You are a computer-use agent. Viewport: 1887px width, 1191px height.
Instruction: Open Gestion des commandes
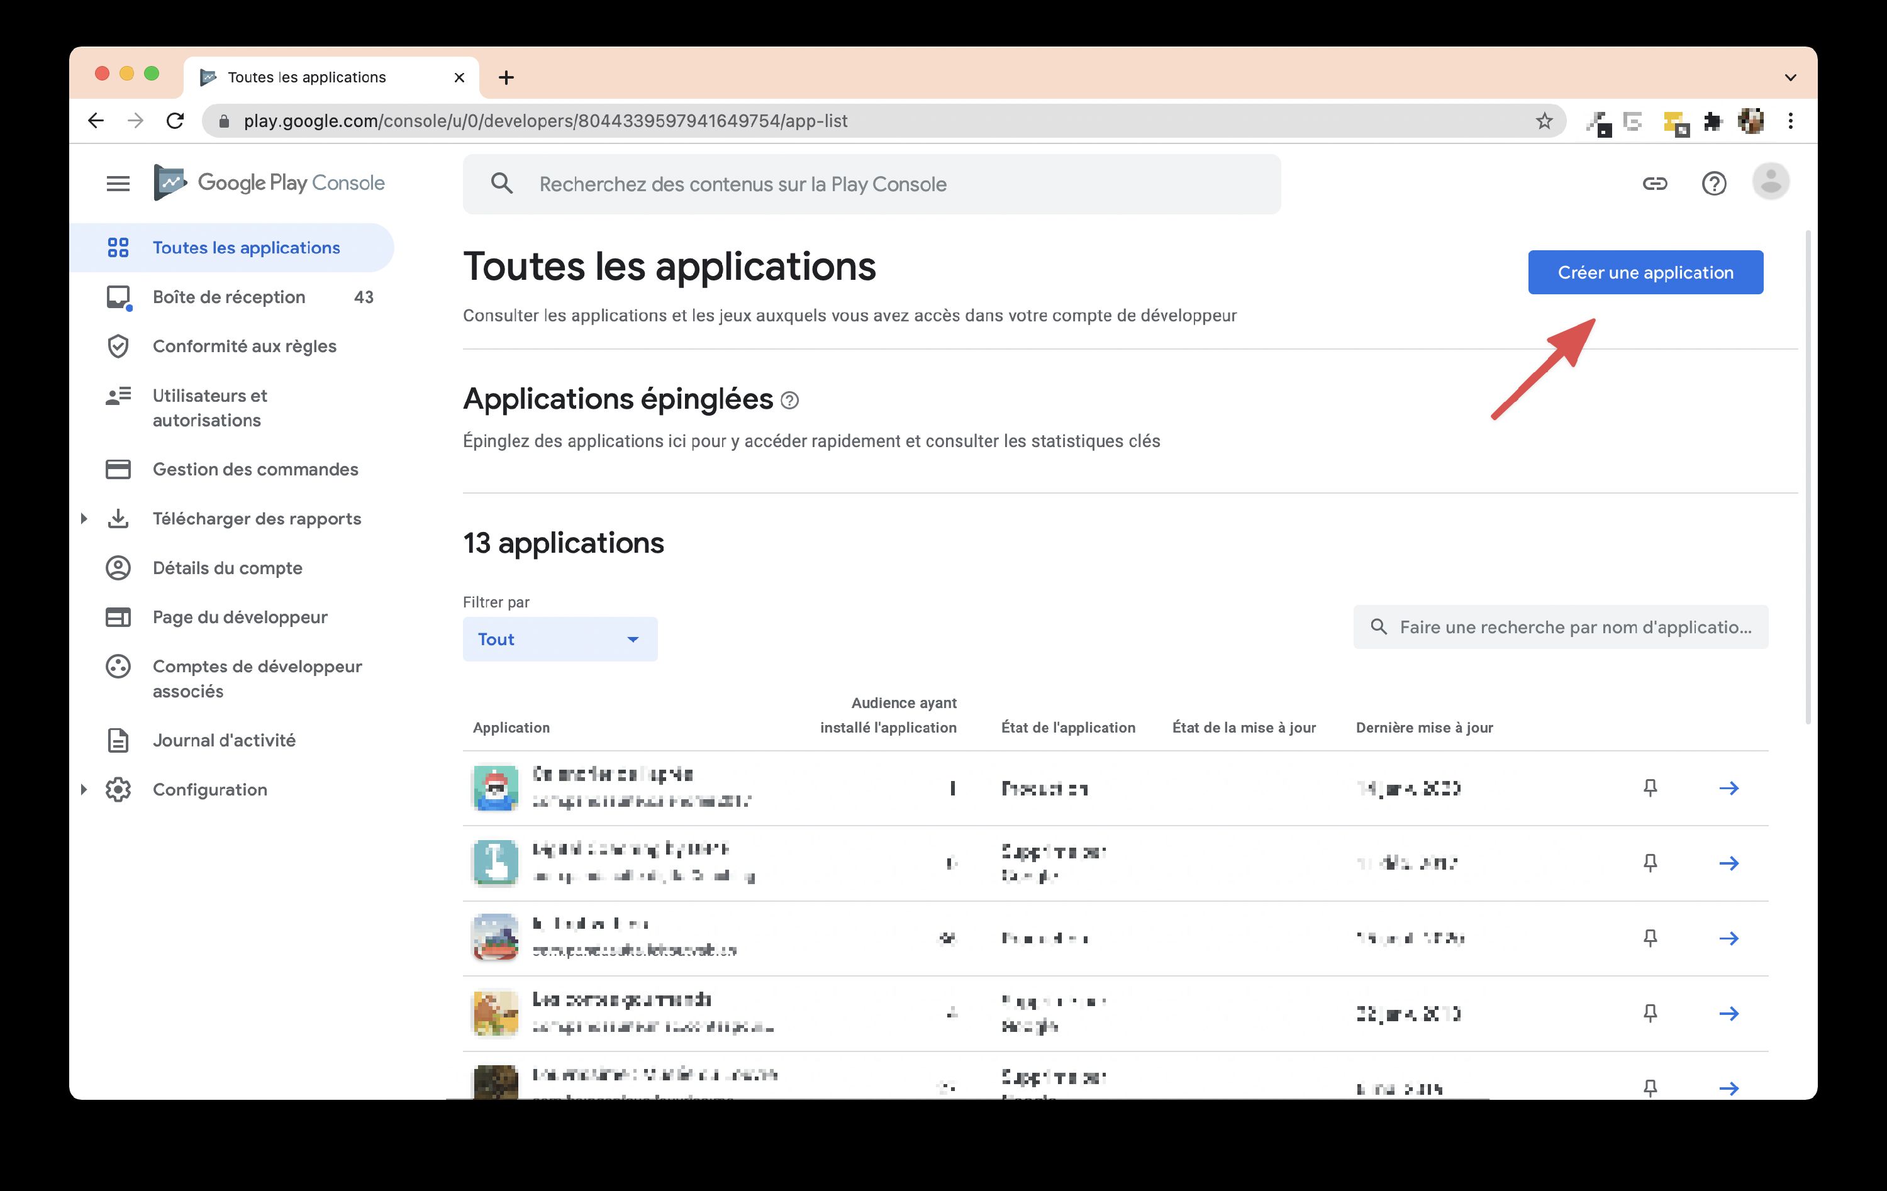coord(255,468)
